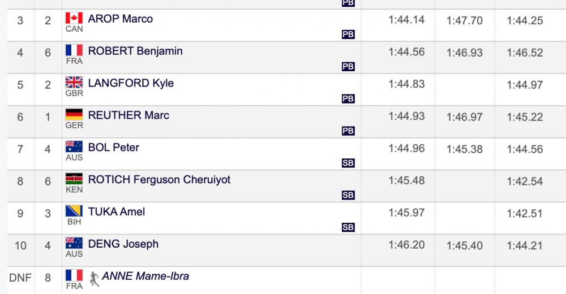Click the SB badge in TUKA Amel's row
The width and height of the screenshot is (566, 294).
click(348, 227)
